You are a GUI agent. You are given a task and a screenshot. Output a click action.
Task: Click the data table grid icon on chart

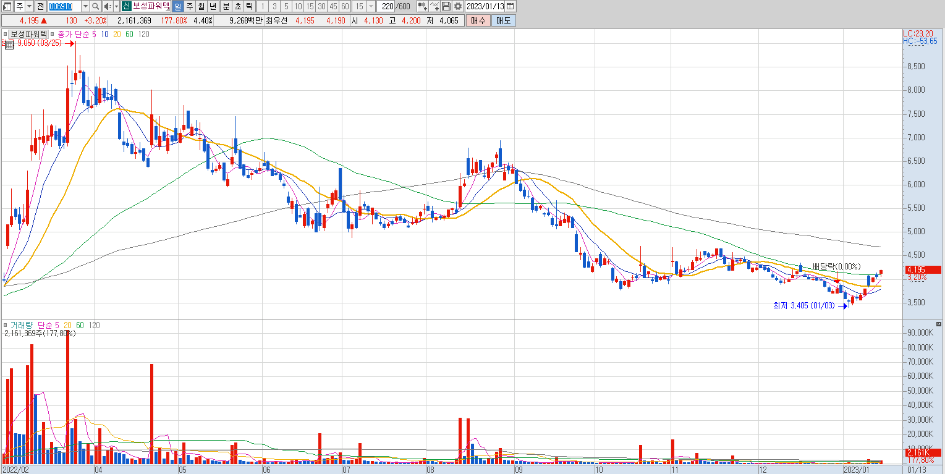pos(9,45)
